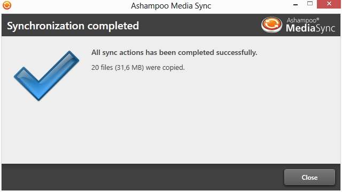Select the 'All sync actions' success message
The image size is (342, 192).
(x=174, y=52)
